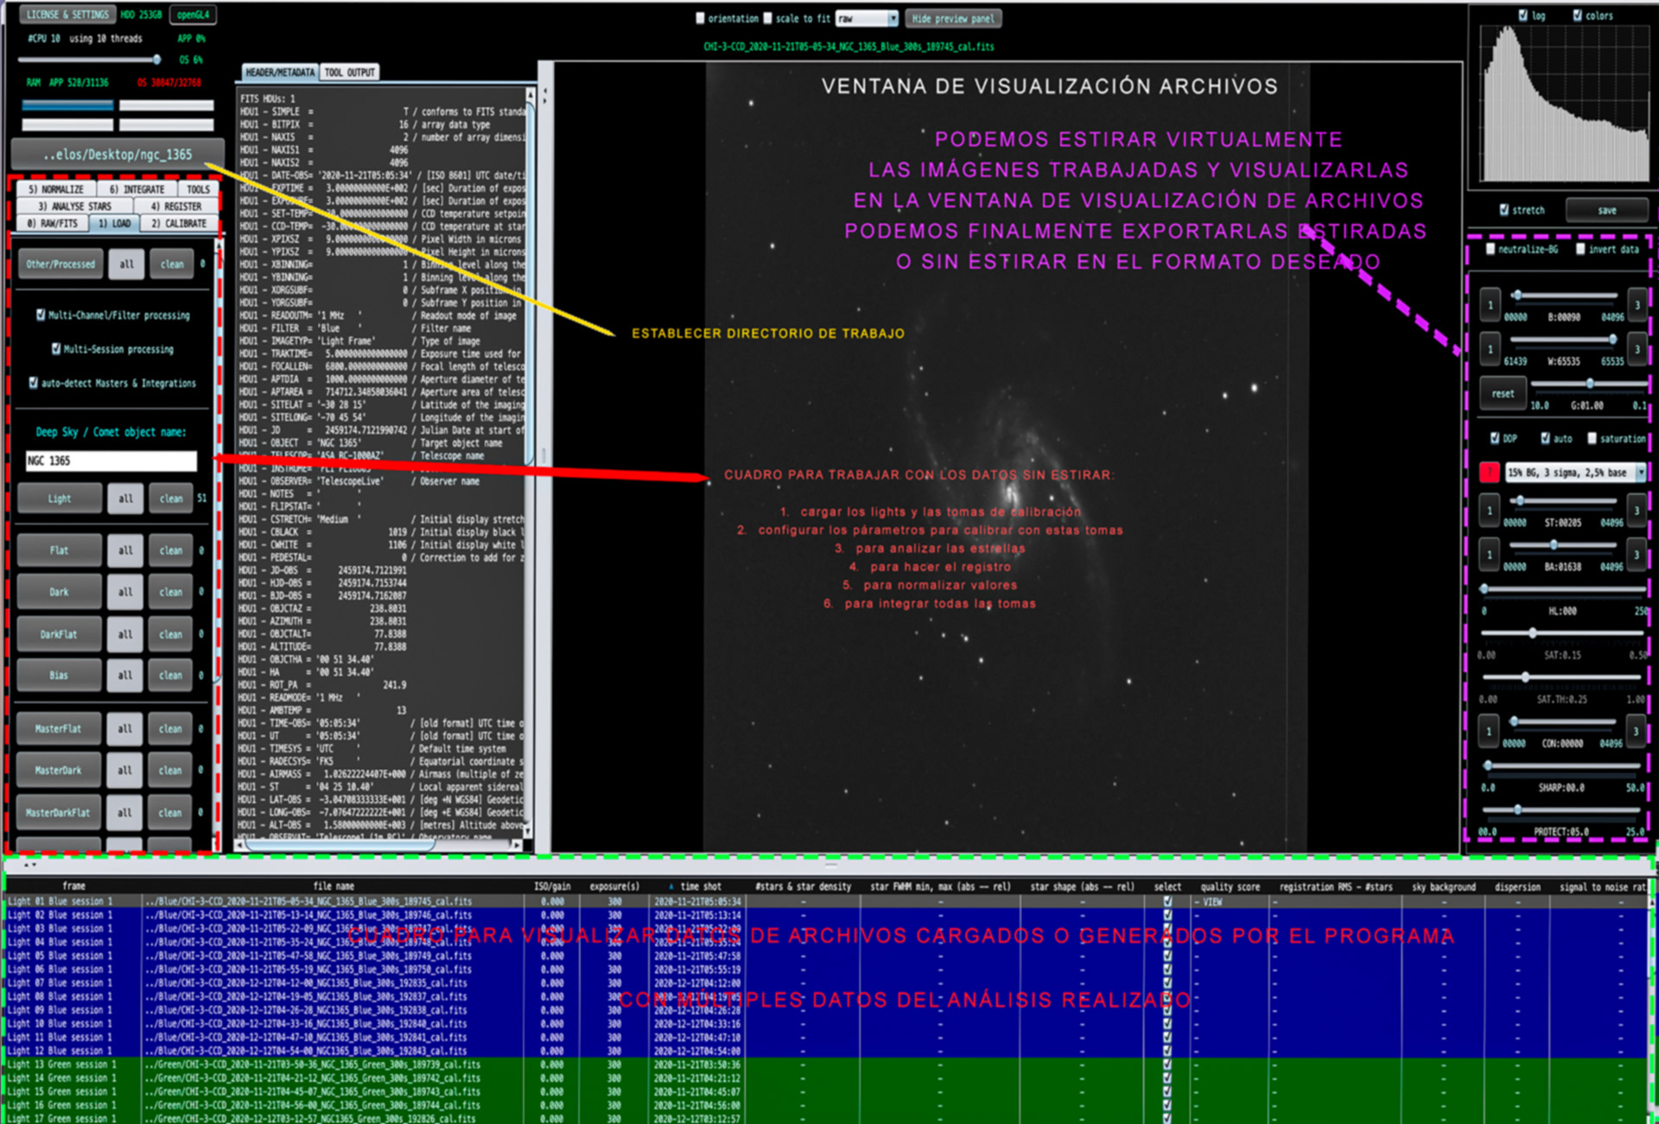The height and width of the screenshot is (1124, 1659).
Task: Load a MasterDark file
Action: 58,770
